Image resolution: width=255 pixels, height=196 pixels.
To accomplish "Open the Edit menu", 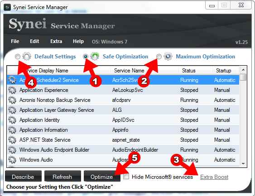I will [34, 41].
